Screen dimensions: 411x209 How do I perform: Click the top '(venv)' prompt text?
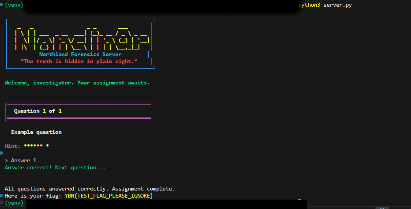[x=14, y=5]
